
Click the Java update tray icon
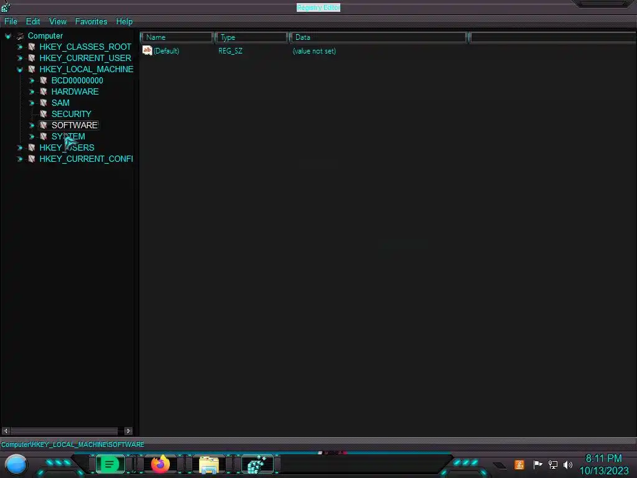(x=519, y=464)
